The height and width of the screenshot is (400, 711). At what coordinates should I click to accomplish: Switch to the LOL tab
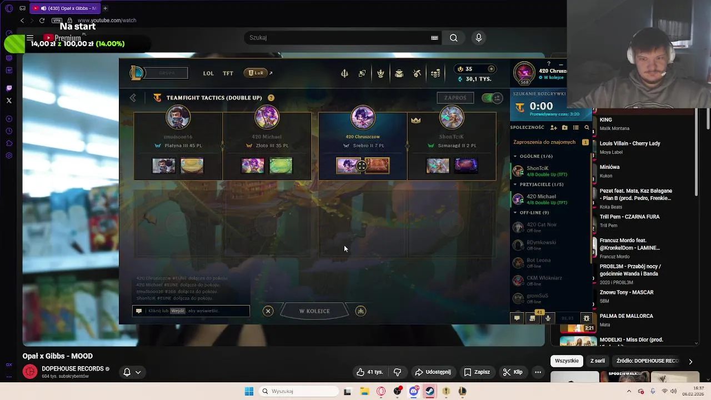208,73
